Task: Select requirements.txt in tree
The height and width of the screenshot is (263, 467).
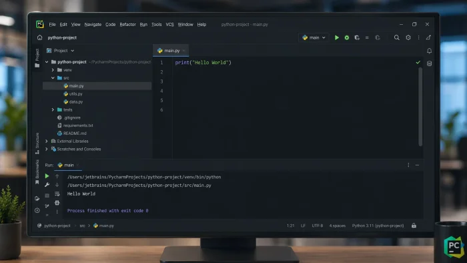Action: click(x=75, y=125)
